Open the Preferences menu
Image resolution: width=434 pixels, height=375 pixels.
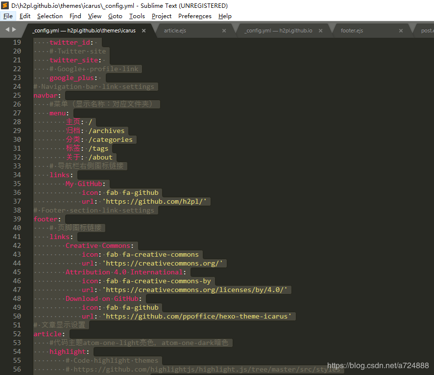[195, 16]
